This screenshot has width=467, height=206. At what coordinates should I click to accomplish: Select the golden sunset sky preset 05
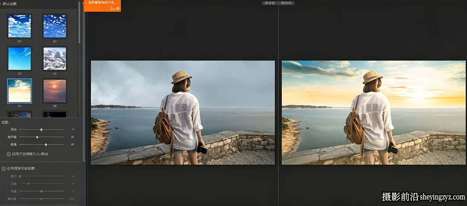pos(19,91)
